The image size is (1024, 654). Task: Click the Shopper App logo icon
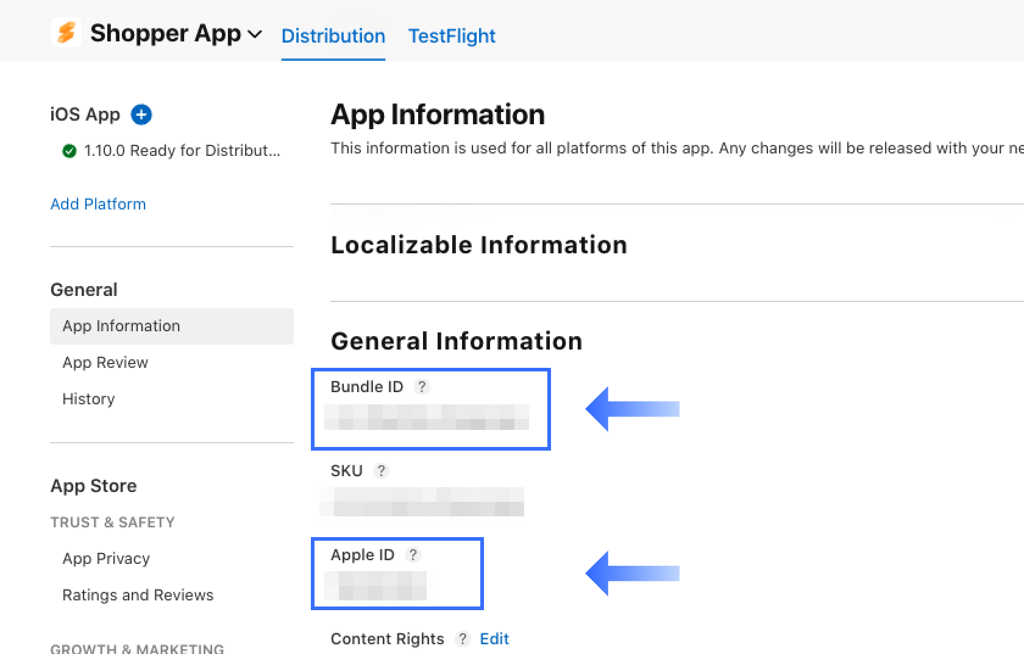(x=66, y=33)
